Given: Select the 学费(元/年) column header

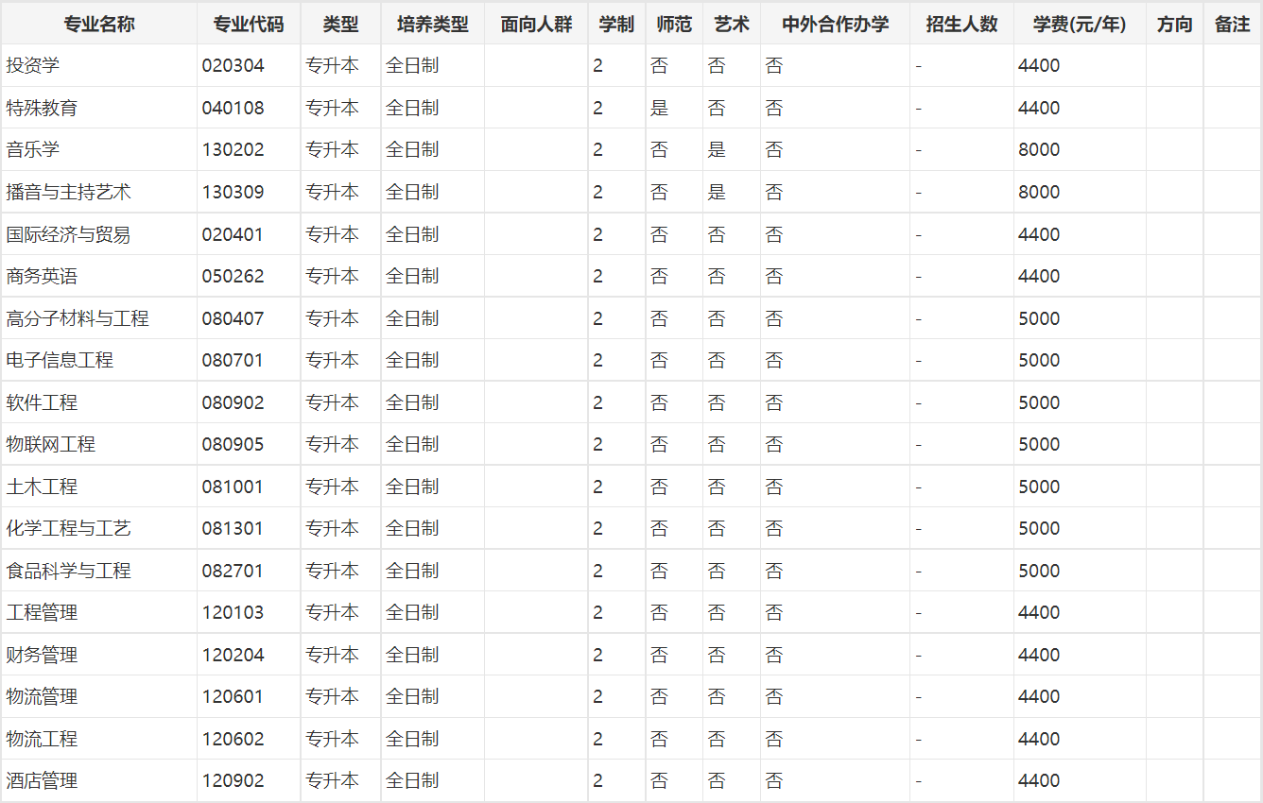Looking at the screenshot, I should coord(1079,25).
